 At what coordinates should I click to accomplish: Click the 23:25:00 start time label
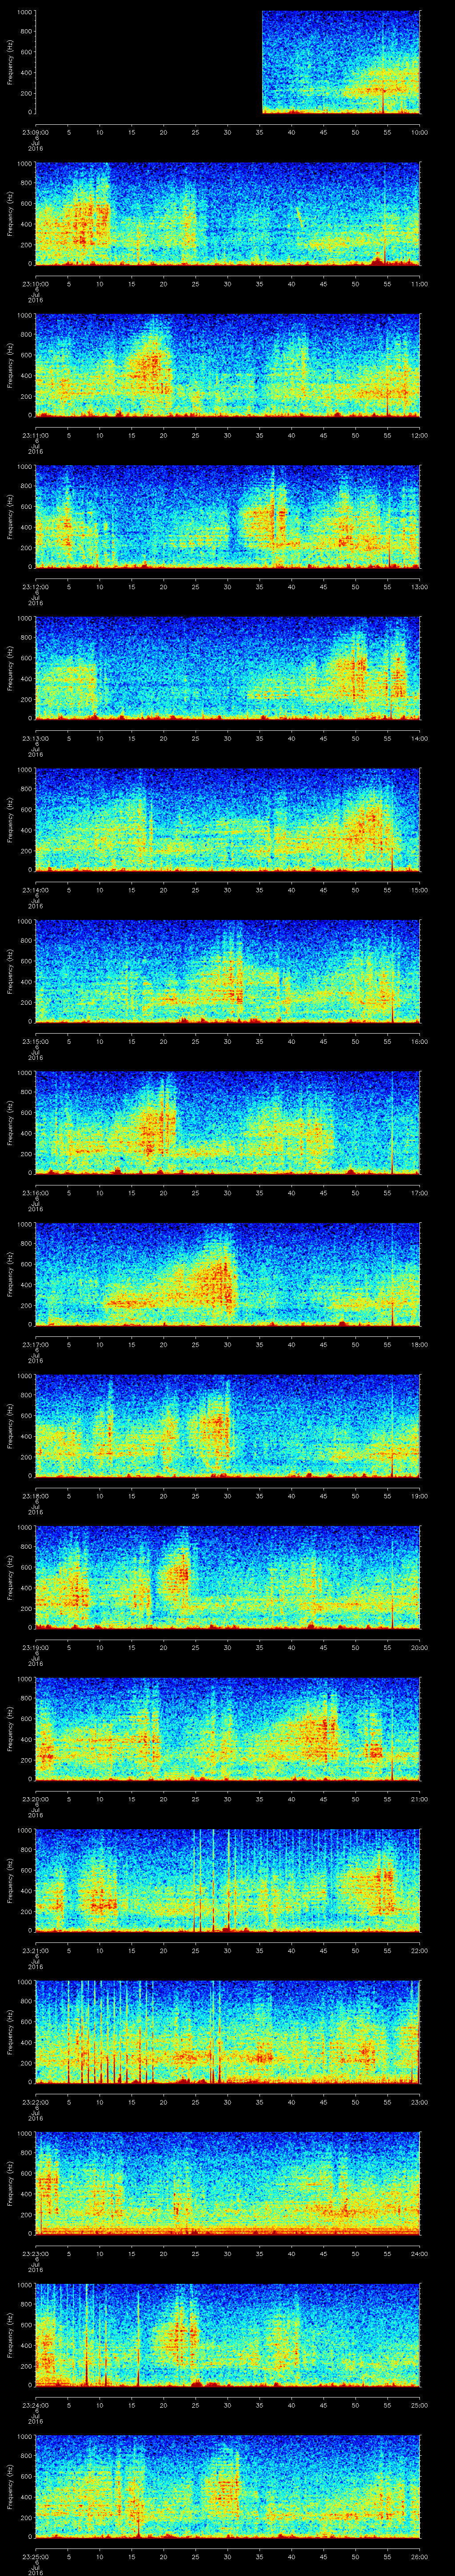[36, 2556]
